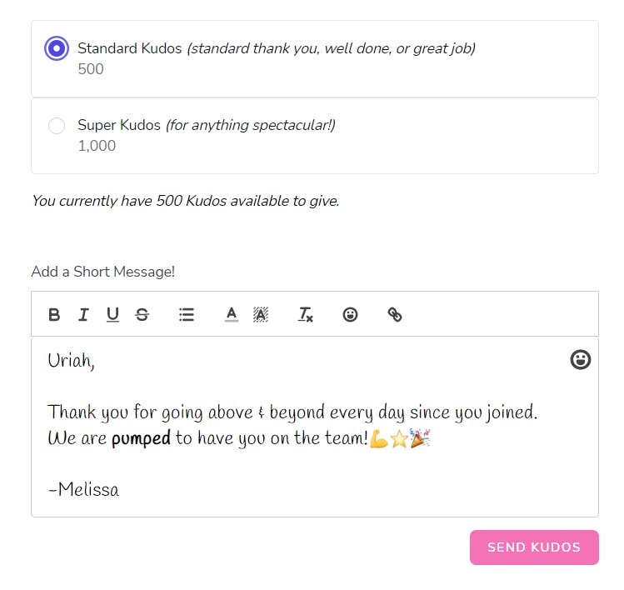The width and height of the screenshot is (624, 590).
Task: Insert a hyperlink into message
Action: coord(395,314)
